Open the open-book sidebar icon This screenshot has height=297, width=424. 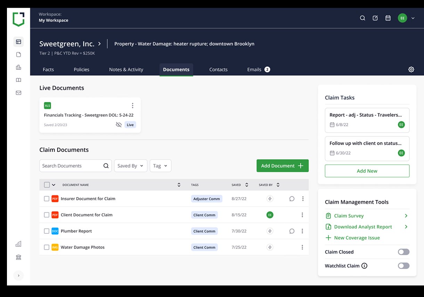tap(18, 80)
